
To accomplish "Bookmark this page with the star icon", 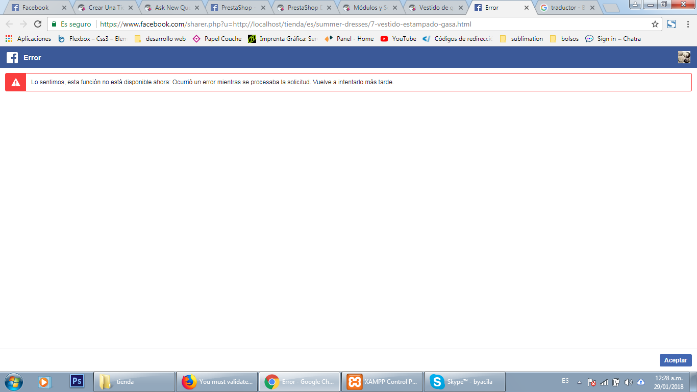I will click(x=655, y=24).
